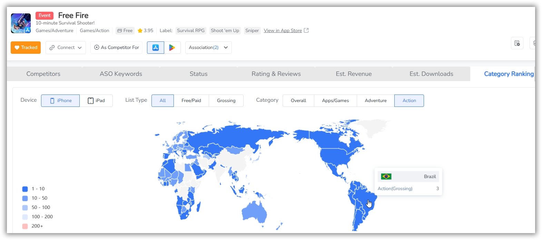This screenshot has height=240, width=542.
Task: Click Australia on the ranking map
Action: (x=255, y=211)
